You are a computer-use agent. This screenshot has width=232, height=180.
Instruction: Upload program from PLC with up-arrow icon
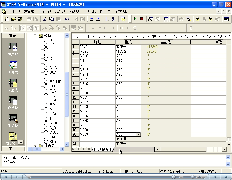pyautogui.click(x=92, y=19)
